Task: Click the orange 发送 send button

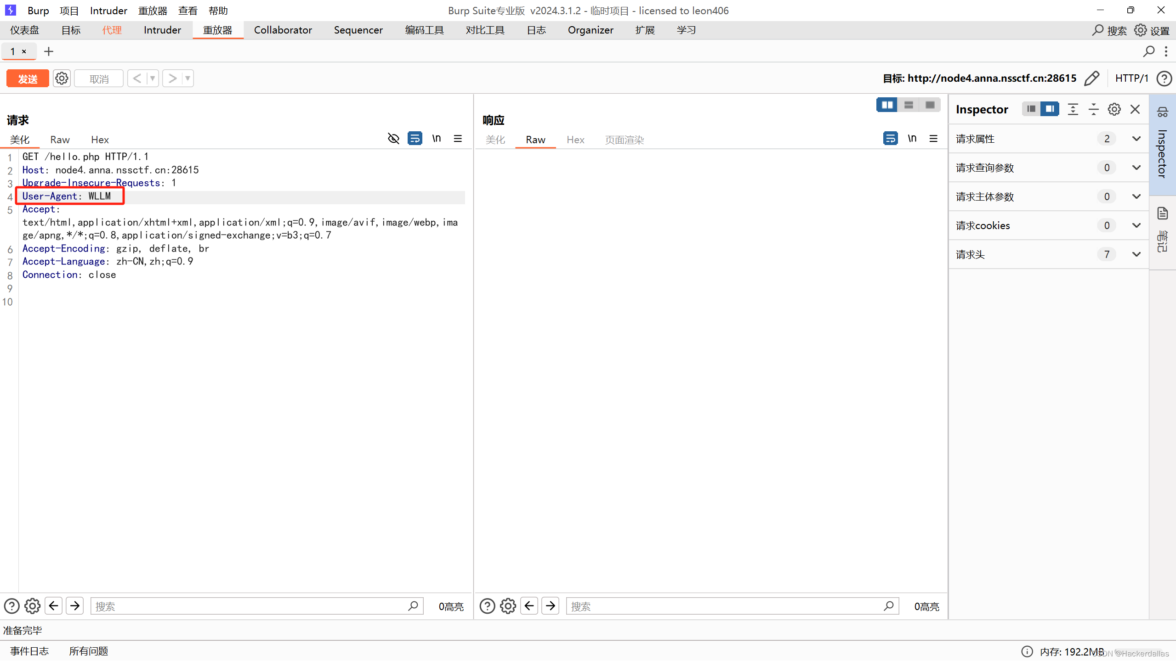Action: pos(28,78)
